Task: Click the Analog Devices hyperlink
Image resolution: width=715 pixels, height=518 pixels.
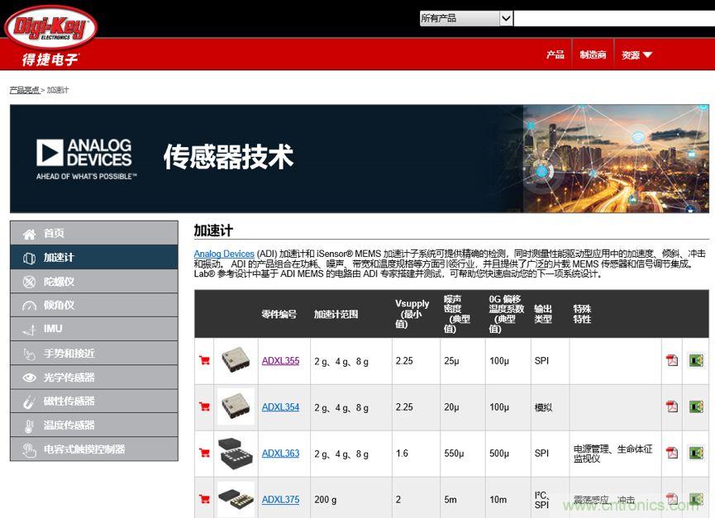Action: (223, 254)
